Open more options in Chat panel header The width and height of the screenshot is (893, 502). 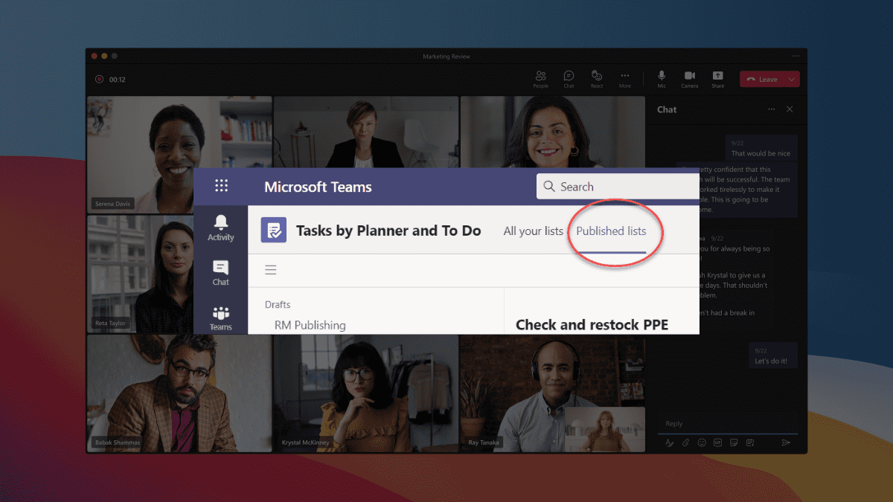tap(772, 109)
